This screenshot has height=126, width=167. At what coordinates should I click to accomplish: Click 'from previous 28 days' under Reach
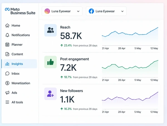point(85,45)
